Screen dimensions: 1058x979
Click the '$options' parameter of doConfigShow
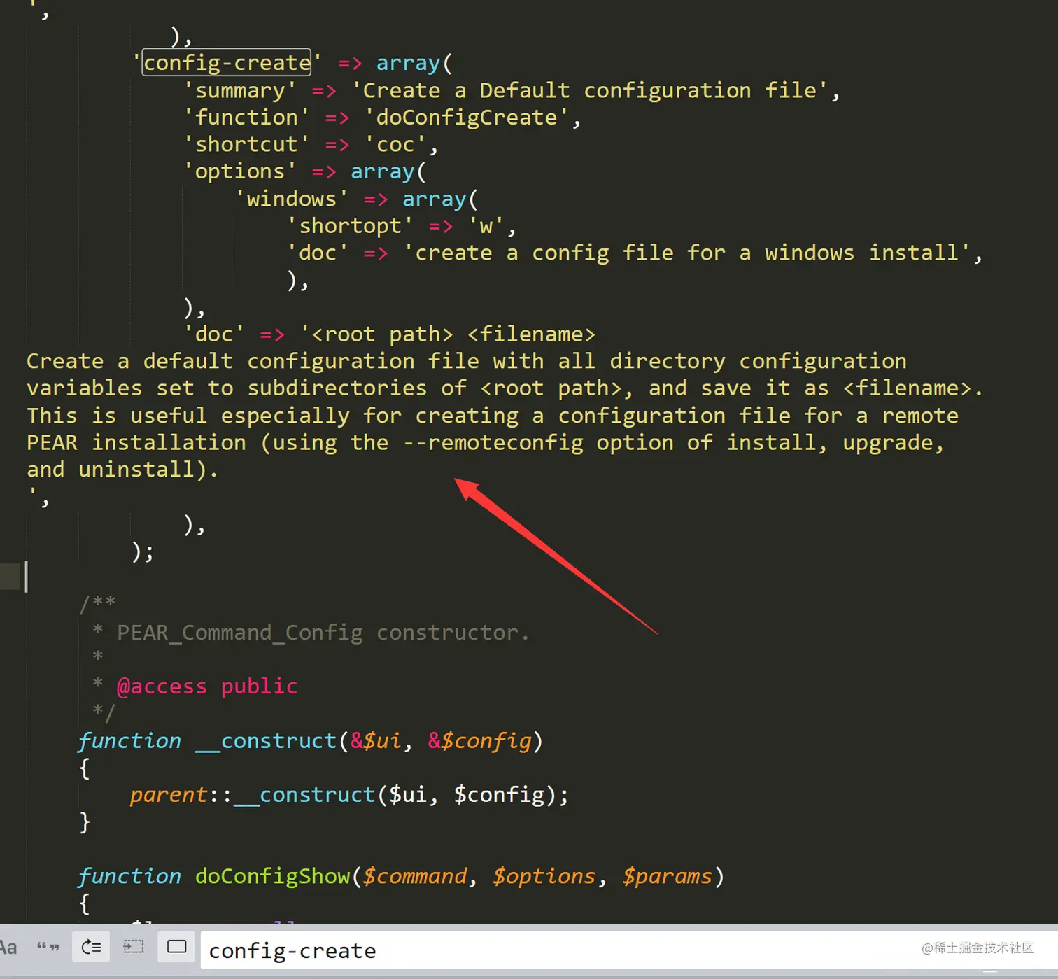pos(544,876)
